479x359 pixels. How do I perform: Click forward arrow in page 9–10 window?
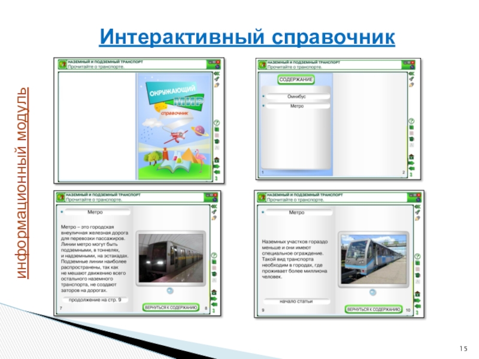click(x=417, y=300)
